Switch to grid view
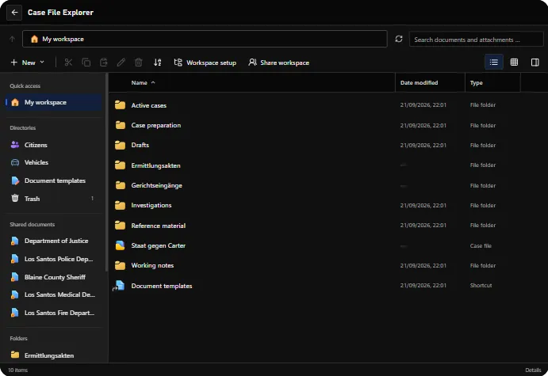This screenshot has width=548, height=376. (514, 63)
